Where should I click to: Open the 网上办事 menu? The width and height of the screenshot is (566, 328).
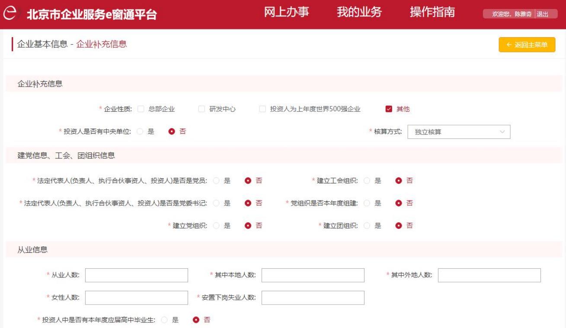(286, 13)
